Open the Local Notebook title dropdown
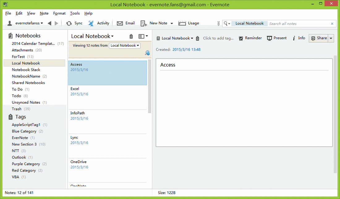340x199 pixels. (112, 36)
